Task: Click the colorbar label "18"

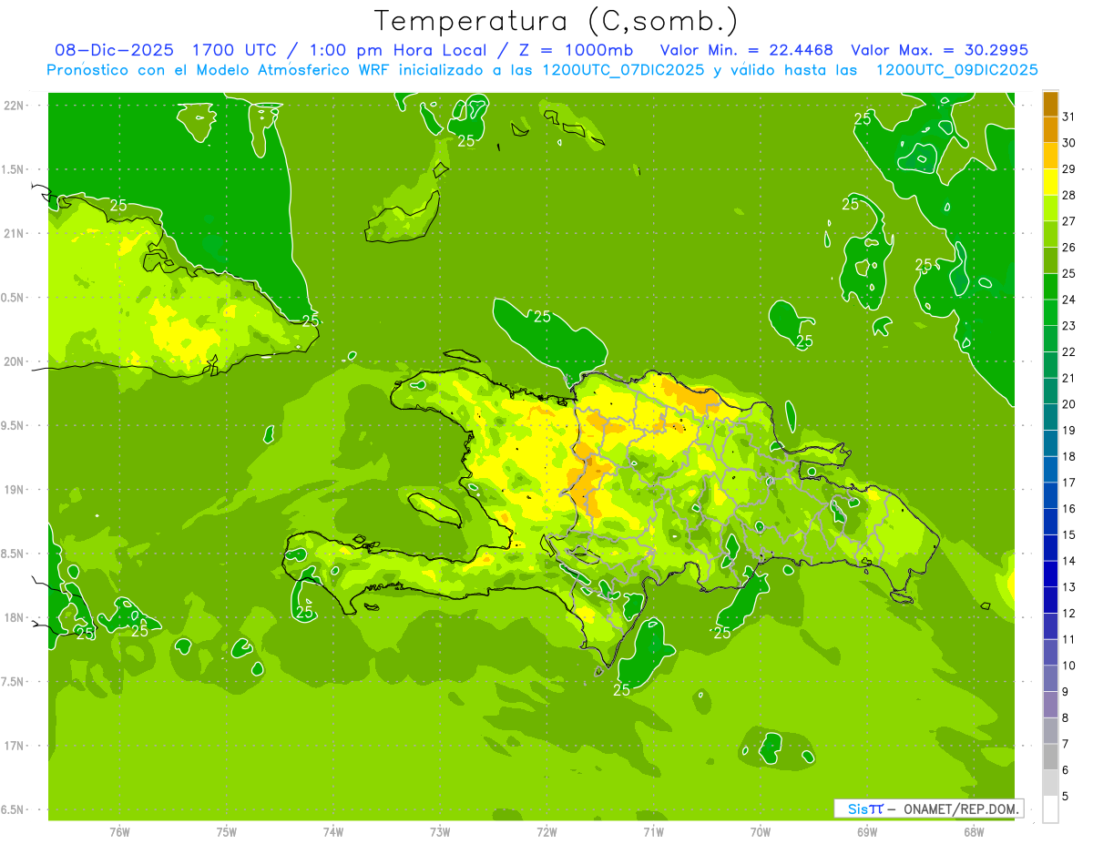Action: [x=1068, y=456]
